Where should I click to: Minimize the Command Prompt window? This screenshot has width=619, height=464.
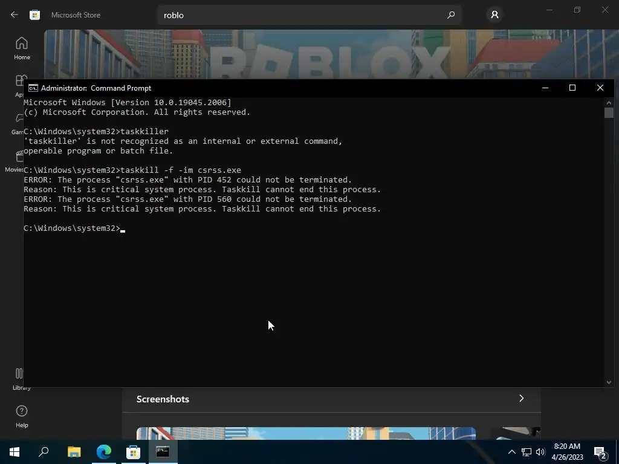pos(545,88)
